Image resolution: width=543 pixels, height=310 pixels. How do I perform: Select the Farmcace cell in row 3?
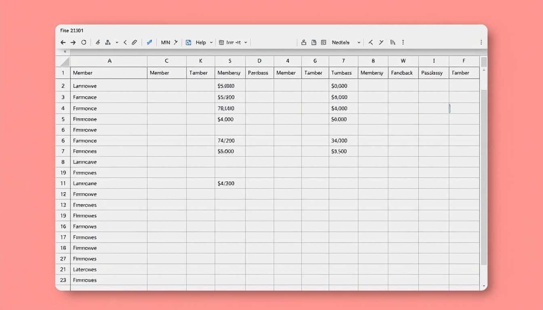pyautogui.click(x=109, y=97)
